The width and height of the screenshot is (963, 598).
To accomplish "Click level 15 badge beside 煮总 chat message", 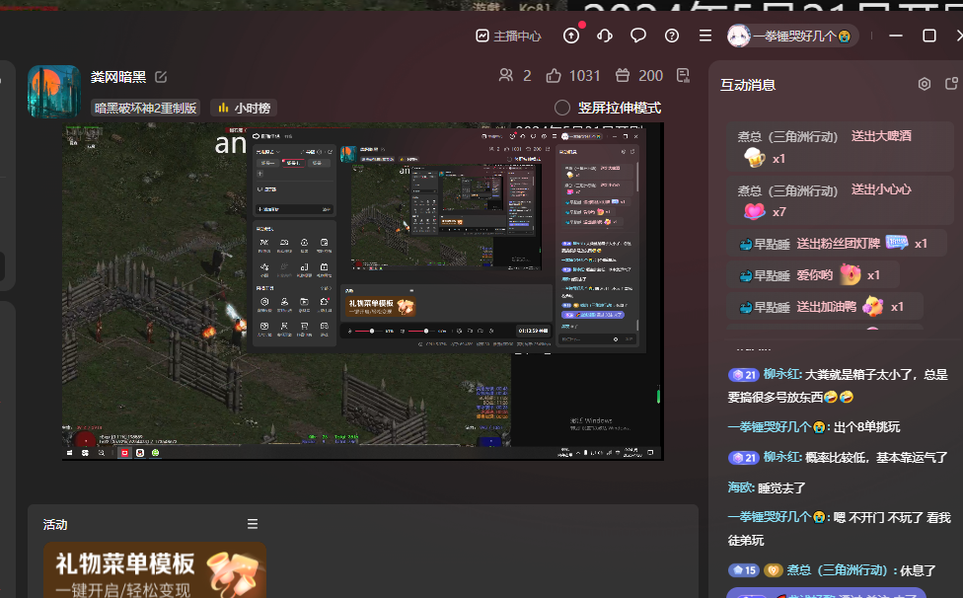I will point(744,570).
